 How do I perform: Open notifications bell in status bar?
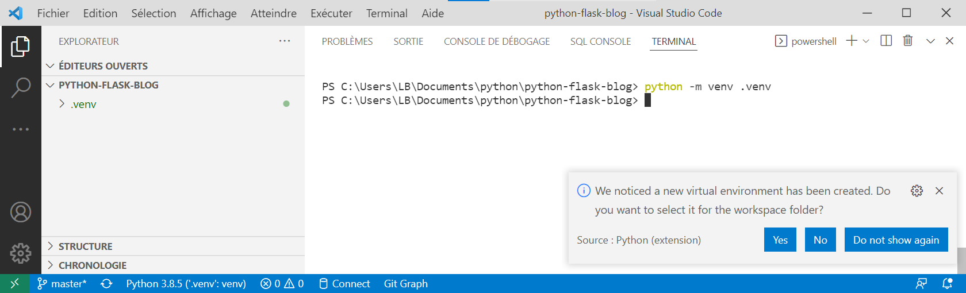(947, 284)
